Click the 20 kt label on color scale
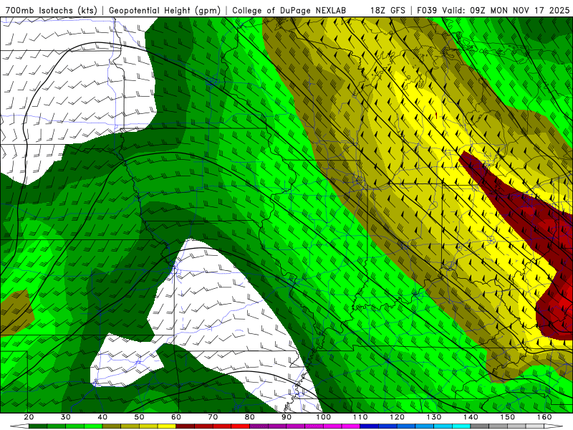The image size is (573, 430). tap(29, 417)
